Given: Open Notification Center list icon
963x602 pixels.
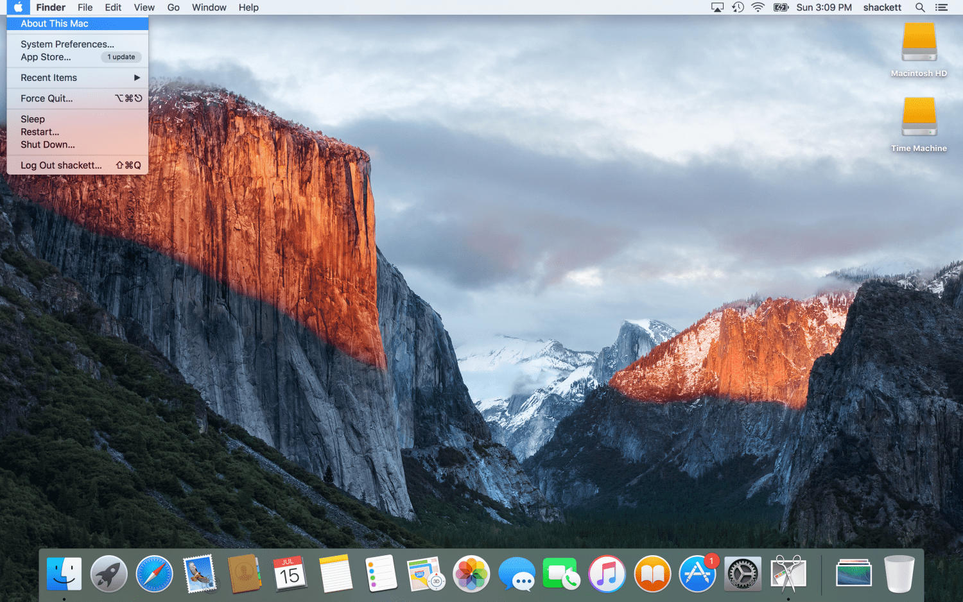Looking at the screenshot, I should 941,8.
